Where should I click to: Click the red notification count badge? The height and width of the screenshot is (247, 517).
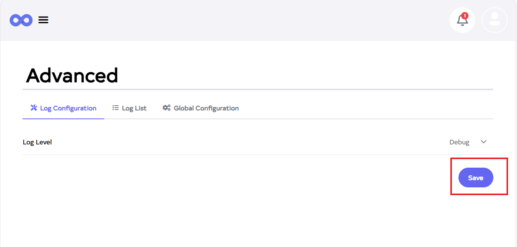[465, 16]
